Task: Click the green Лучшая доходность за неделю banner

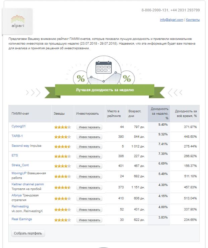Action: click(x=105, y=90)
